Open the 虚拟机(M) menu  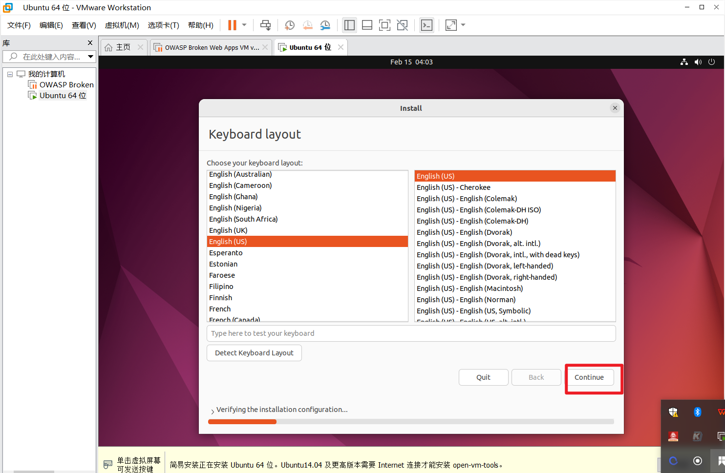[x=122, y=25]
